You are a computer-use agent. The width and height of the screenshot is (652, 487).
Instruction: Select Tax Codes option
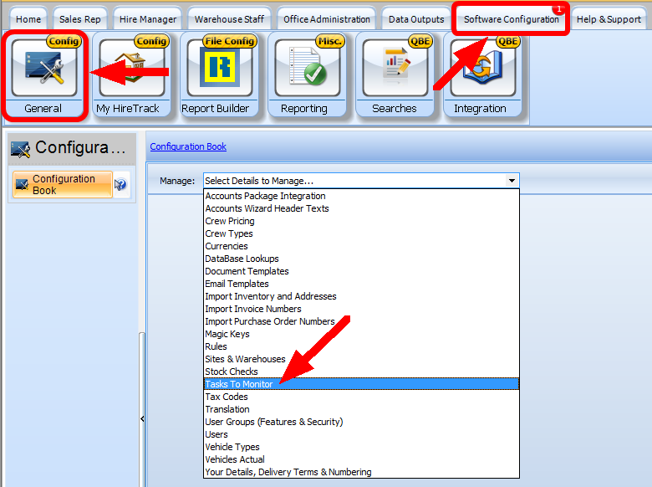(x=227, y=397)
